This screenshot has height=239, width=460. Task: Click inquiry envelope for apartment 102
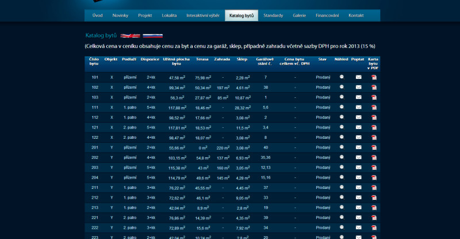coord(358,87)
